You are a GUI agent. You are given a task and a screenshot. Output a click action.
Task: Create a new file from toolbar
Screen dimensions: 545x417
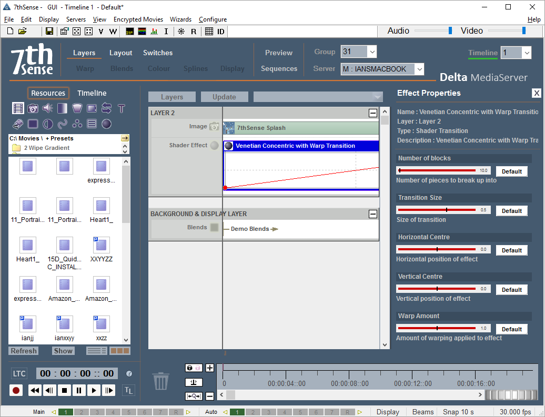tap(11, 31)
